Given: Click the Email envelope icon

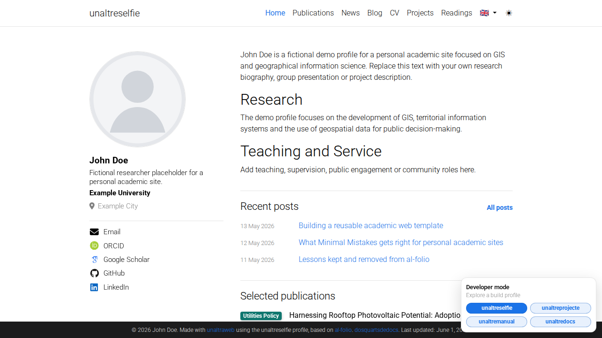Looking at the screenshot, I should coord(94,232).
